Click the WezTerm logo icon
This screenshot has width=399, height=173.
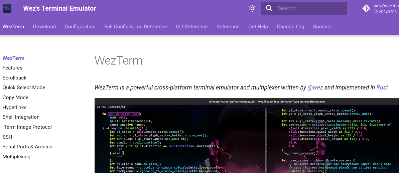[7, 9]
